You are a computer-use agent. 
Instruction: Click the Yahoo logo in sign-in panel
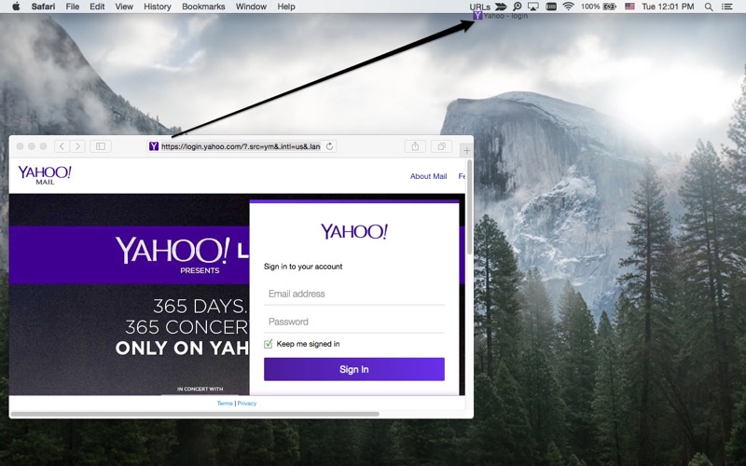[x=354, y=231]
